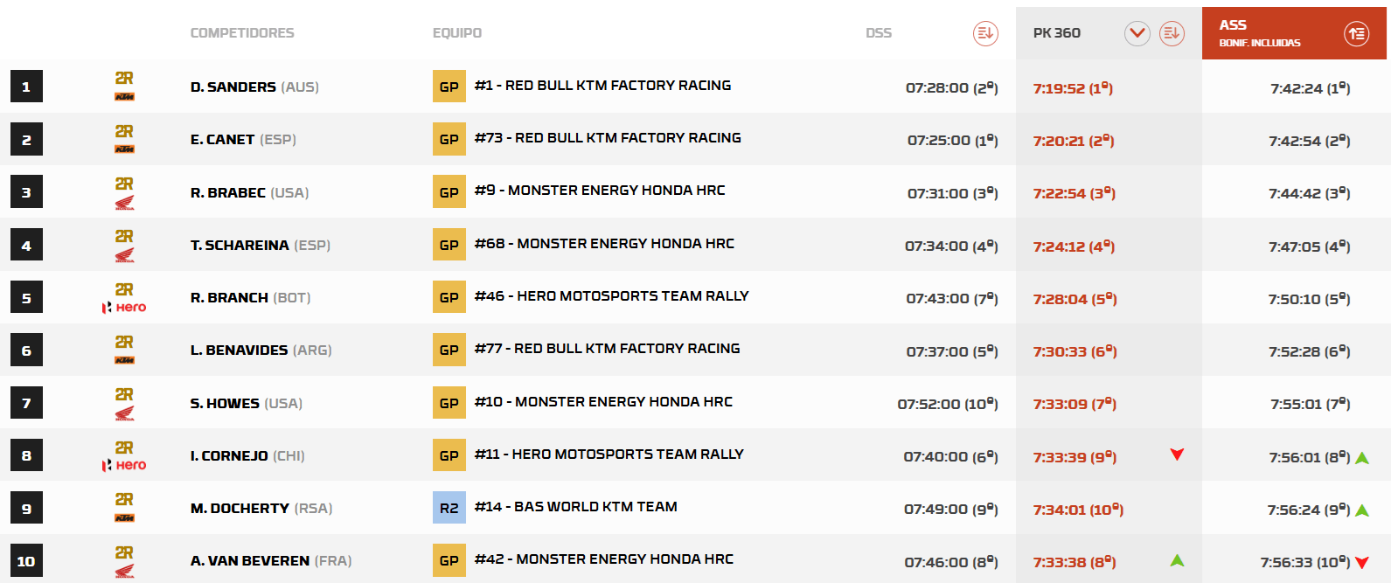
Task: Click DSS time 07:25:00 (1º)
Action: point(953,141)
